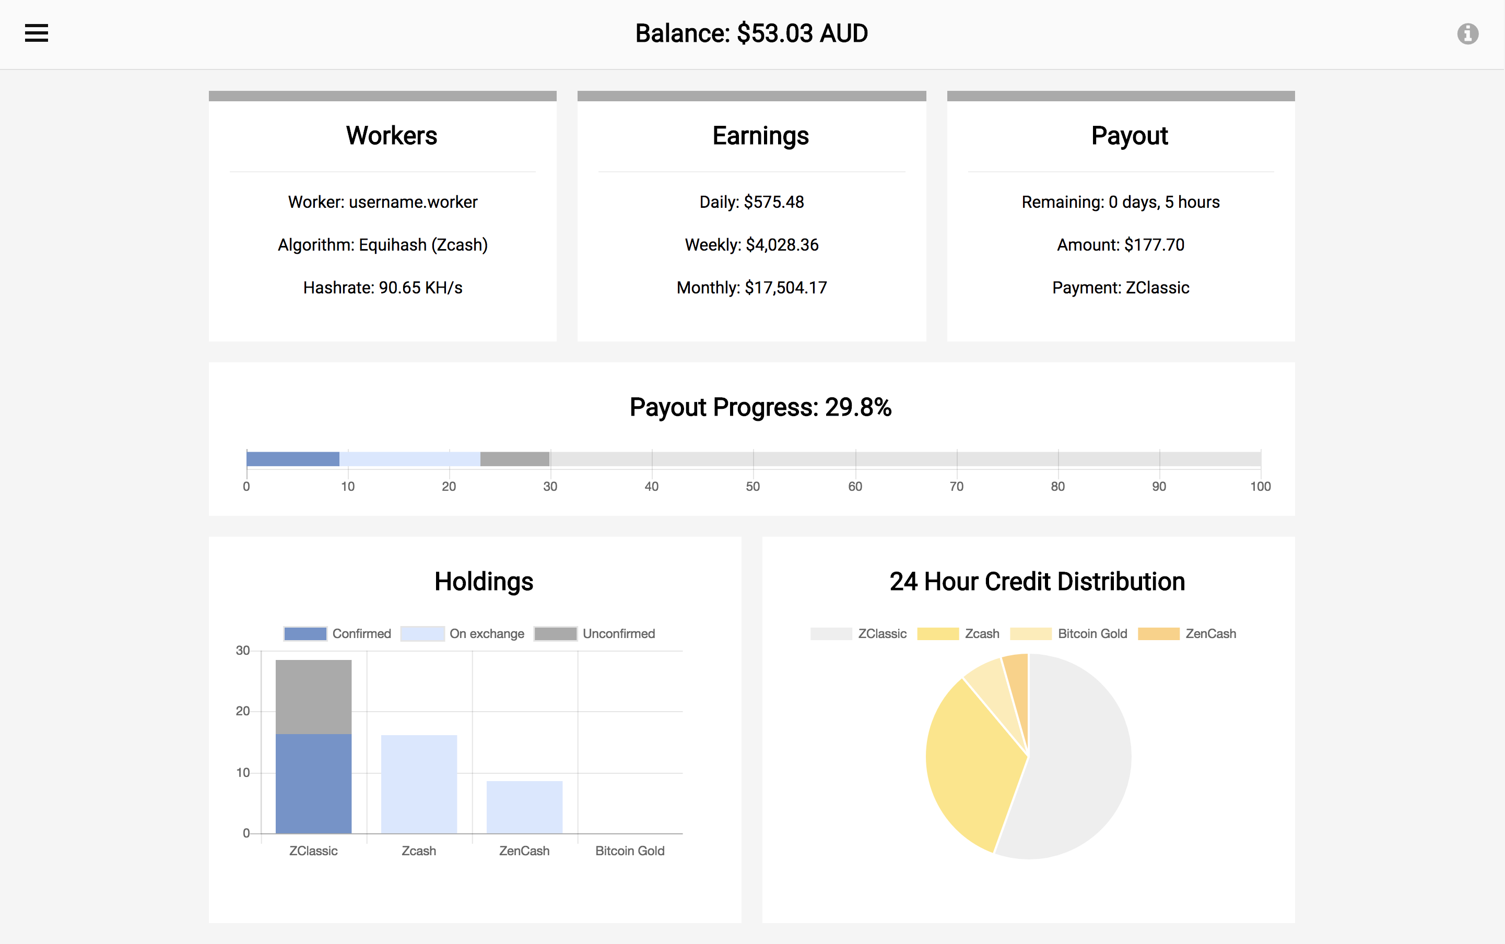Screen dimensions: 1505x944
Task: Click the Earnings card heading
Action: pos(761,136)
